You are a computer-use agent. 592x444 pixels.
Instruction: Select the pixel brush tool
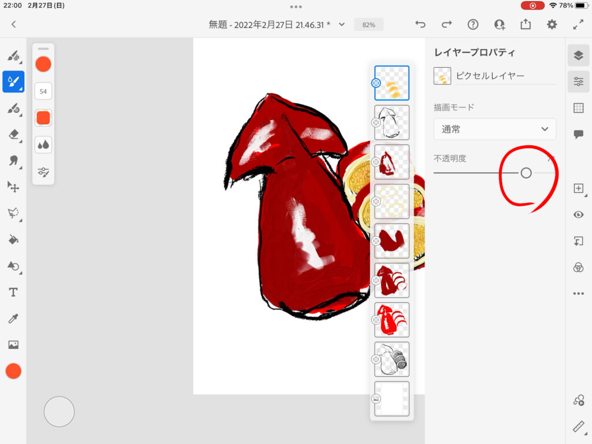click(13, 55)
